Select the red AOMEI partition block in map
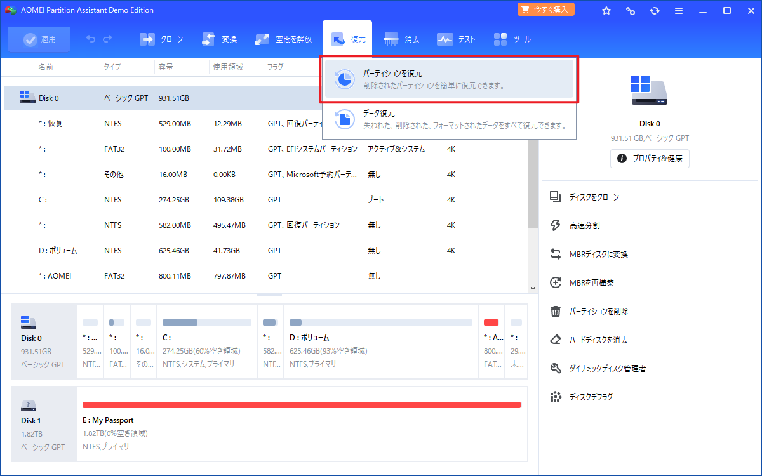Screen dimensions: 762x476 click(x=491, y=341)
